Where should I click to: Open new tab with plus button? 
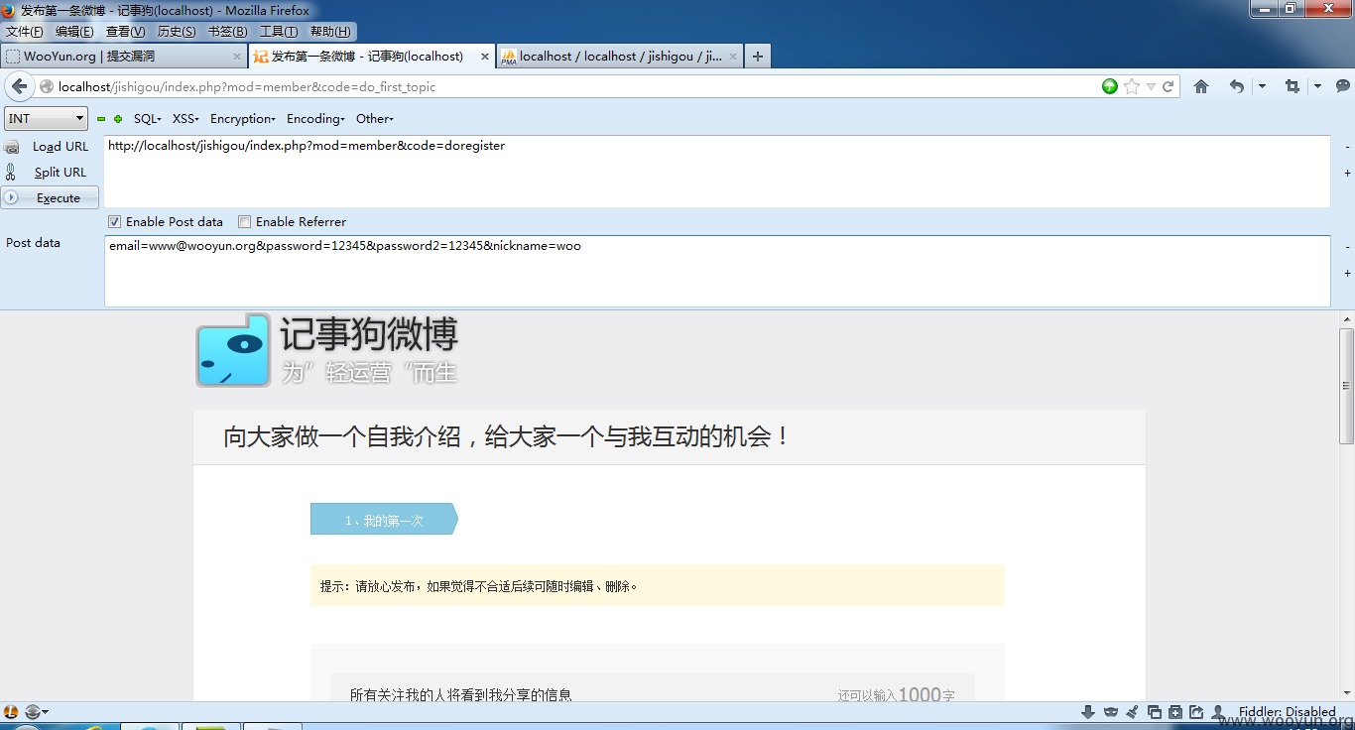[758, 57]
